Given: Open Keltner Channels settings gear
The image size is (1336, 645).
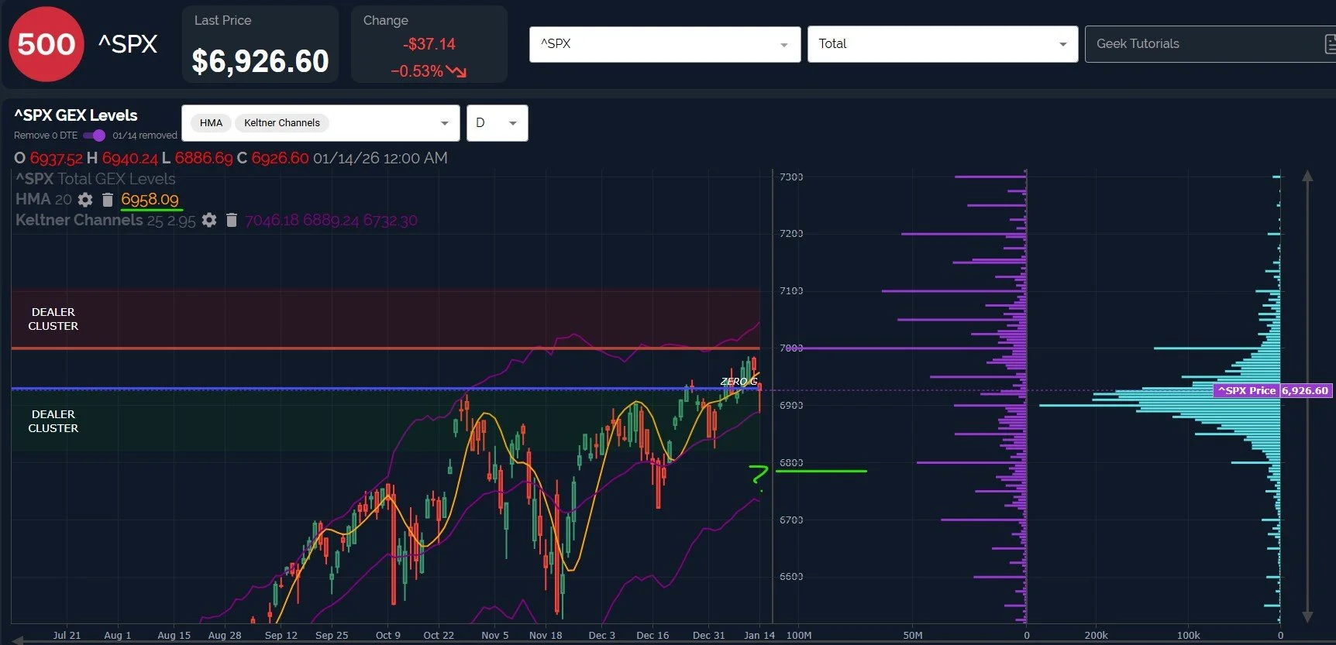Looking at the screenshot, I should pos(209,220).
